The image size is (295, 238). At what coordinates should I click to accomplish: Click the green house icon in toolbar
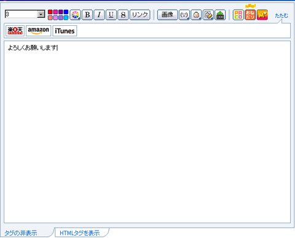coord(220,15)
